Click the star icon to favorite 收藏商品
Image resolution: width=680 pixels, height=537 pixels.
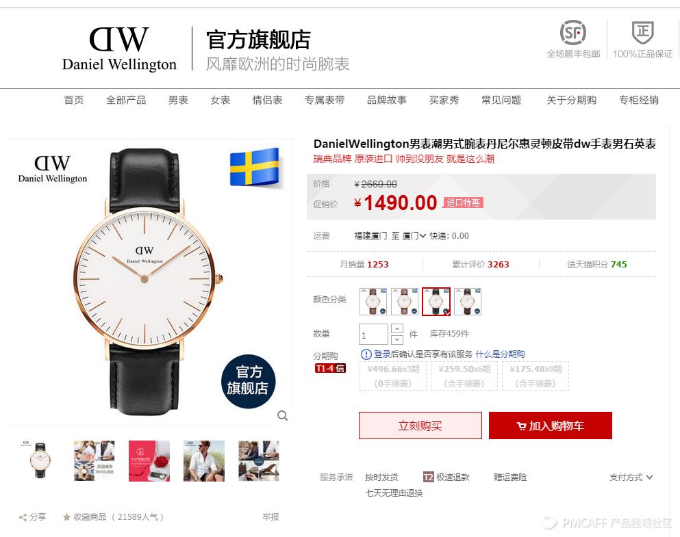67,517
